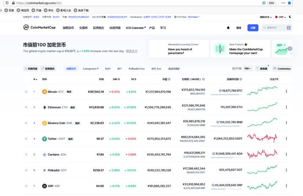
Task: Open XRP row three-dot menu
Action: point(286,186)
